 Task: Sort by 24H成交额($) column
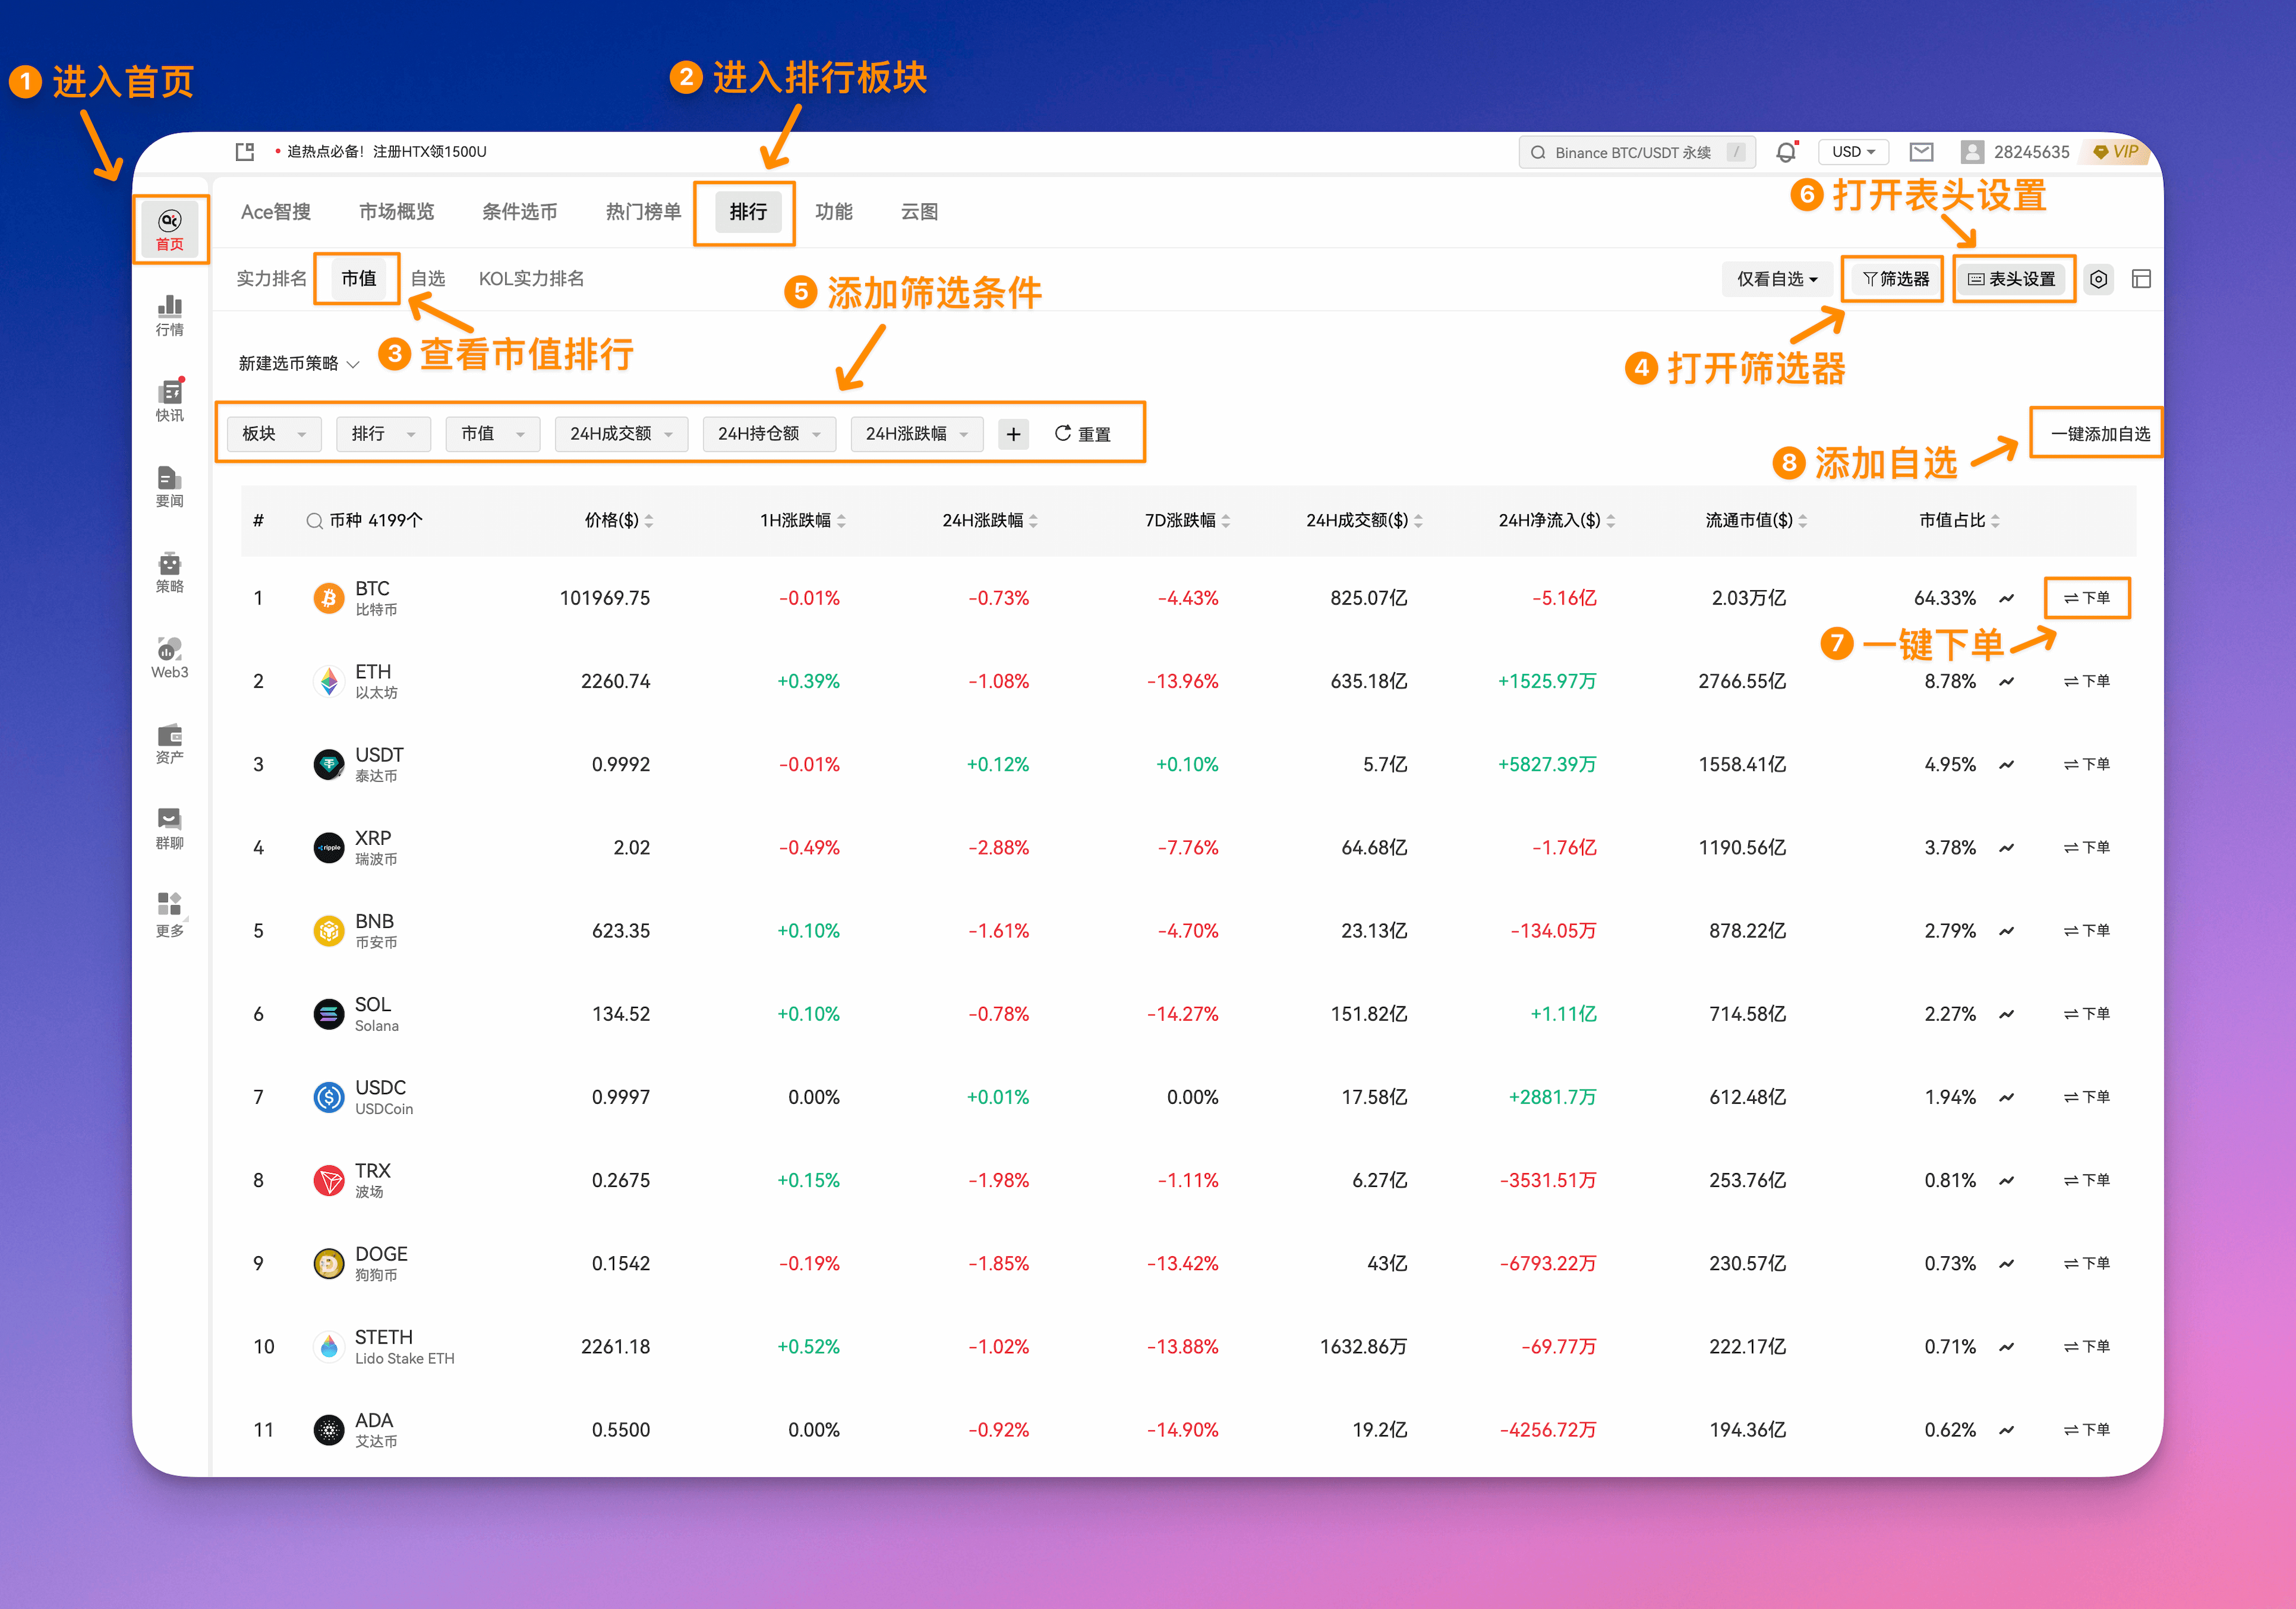[x=1364, y=520]
